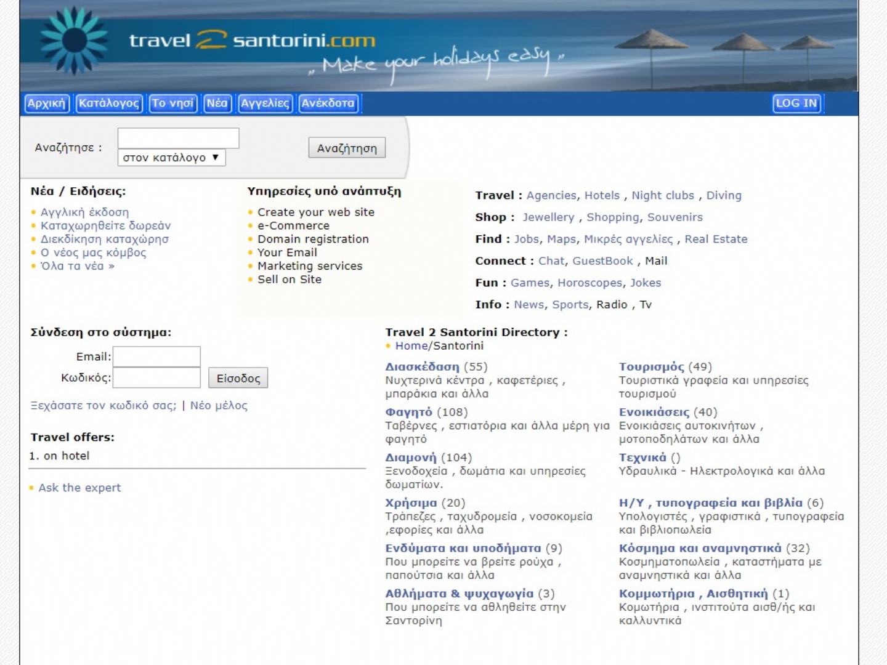This screenshot has height=665, width=887.
Task: Open Όλα τα νέα » link
Action: [78, 267]
